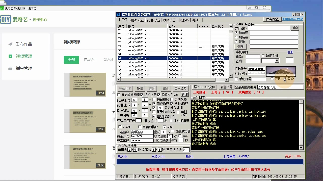Select the 全部 filter tab in 视频管理
This screenshot has height=181, width=323.
(x=71, y=60)
